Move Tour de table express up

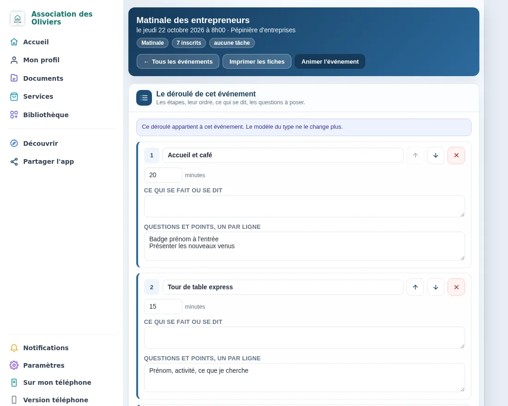(x=415, y=287)
